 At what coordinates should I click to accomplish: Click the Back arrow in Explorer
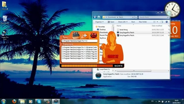(95, 17)
